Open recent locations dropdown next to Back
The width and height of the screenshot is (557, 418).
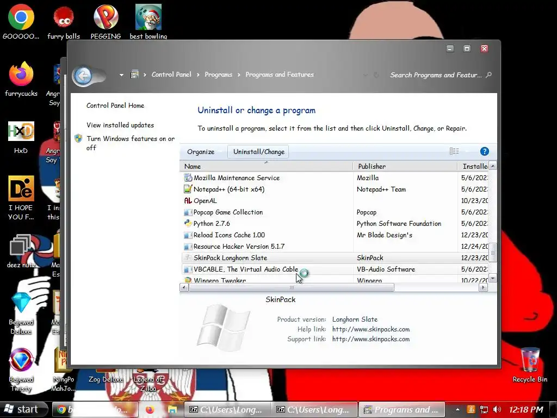121,75
